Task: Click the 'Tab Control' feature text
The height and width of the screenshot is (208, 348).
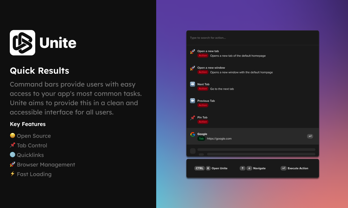Action: click(32, 146)
